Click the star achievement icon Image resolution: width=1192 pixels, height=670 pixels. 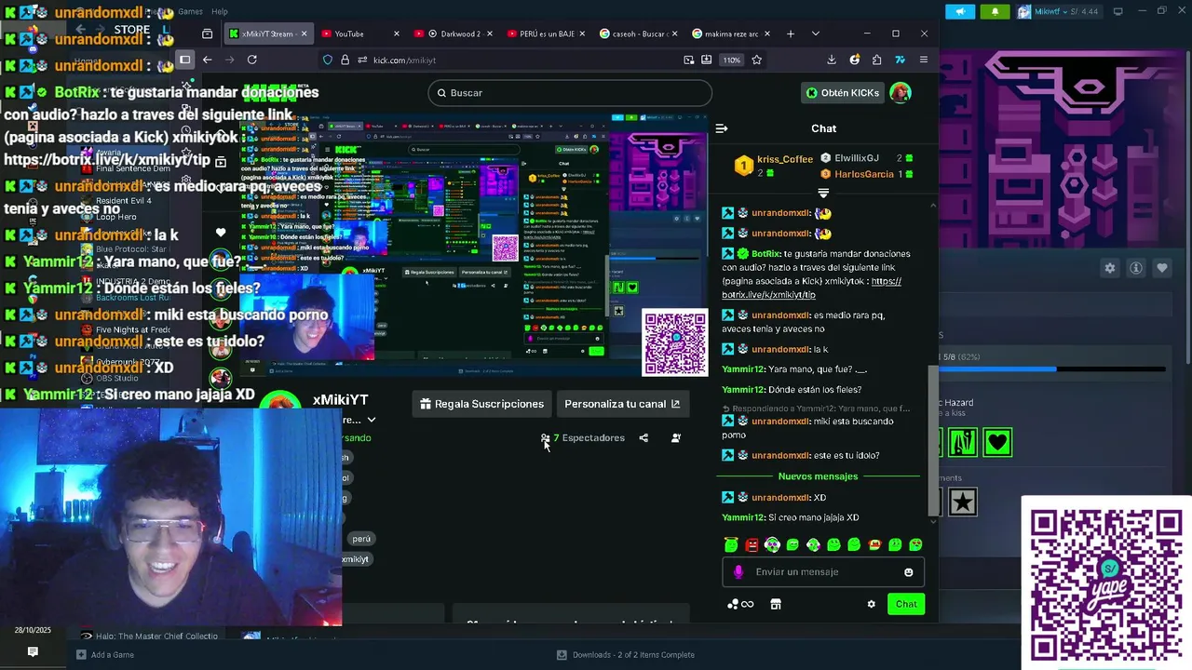coord(963,502)
